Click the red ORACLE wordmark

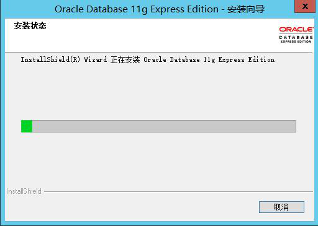pyautogui.click(x=296, y=30)
